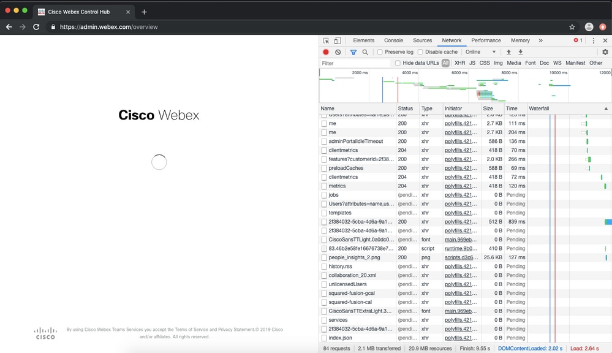Select squared-fusion-gcal request
The width and height of the screenshot is (612, 353).
click(351, 294)
